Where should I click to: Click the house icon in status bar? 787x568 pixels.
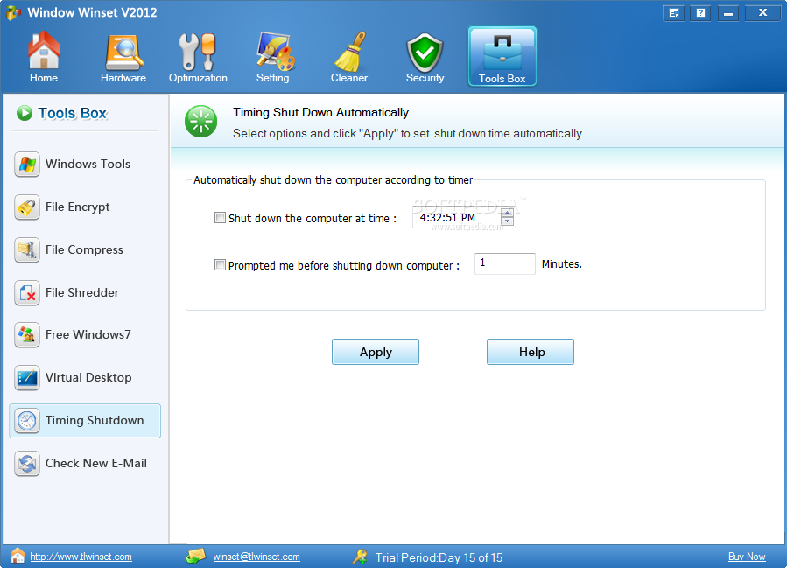[x=18, y=556]
